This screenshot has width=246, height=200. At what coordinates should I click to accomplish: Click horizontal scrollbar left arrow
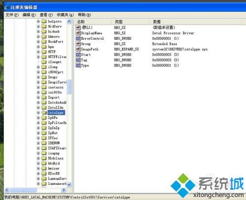click(7, 190)
